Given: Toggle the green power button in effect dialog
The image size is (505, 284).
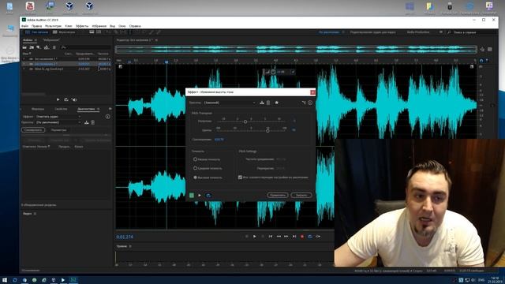Looking at the screenshot, I should coord(192,195).
